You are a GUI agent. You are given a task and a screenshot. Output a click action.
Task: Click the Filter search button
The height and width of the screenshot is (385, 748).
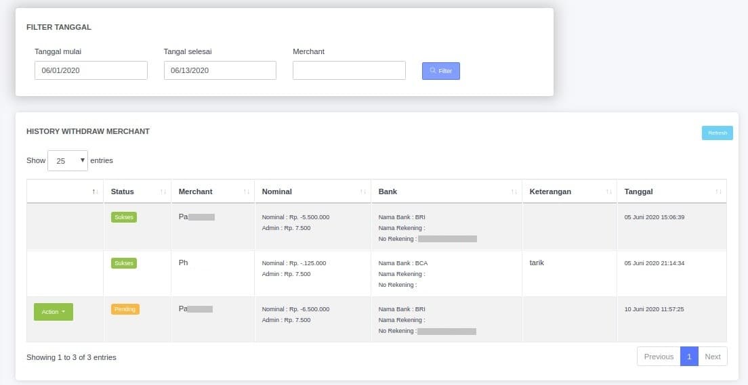tap(440, 71)
